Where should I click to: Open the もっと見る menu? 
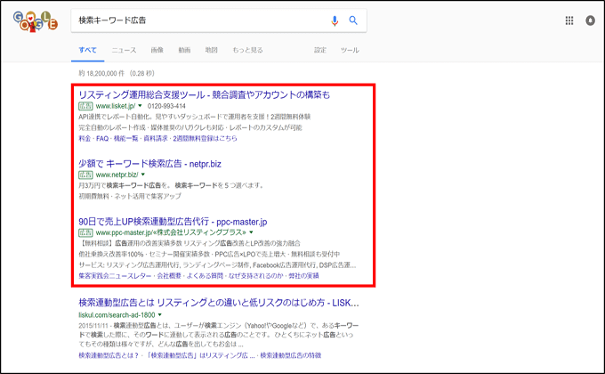[x=247, y=50]
